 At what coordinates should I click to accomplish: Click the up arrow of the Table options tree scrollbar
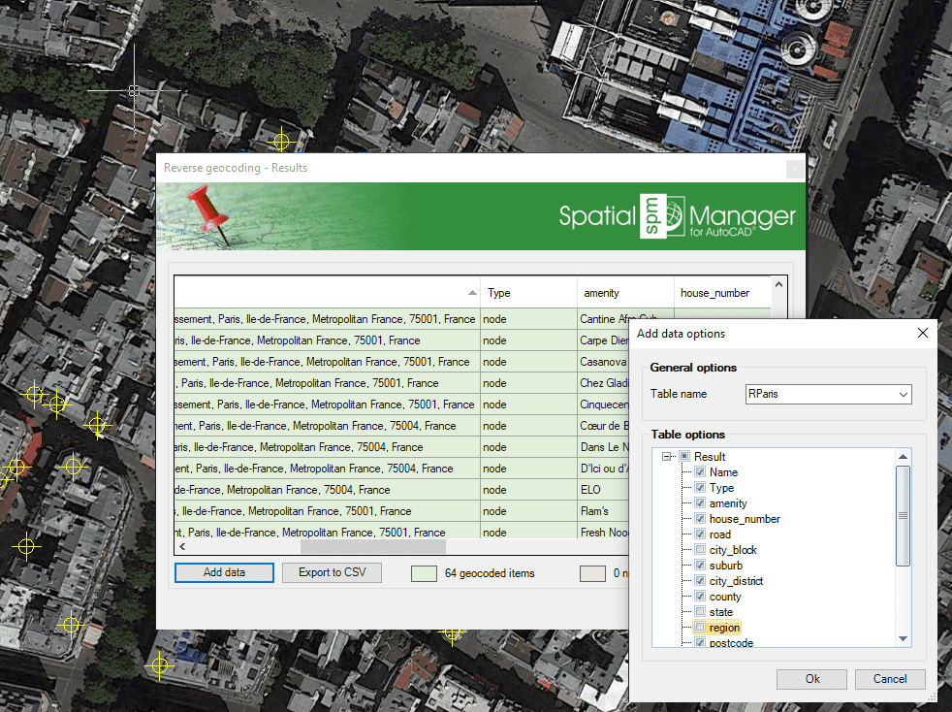coord(903,455)
